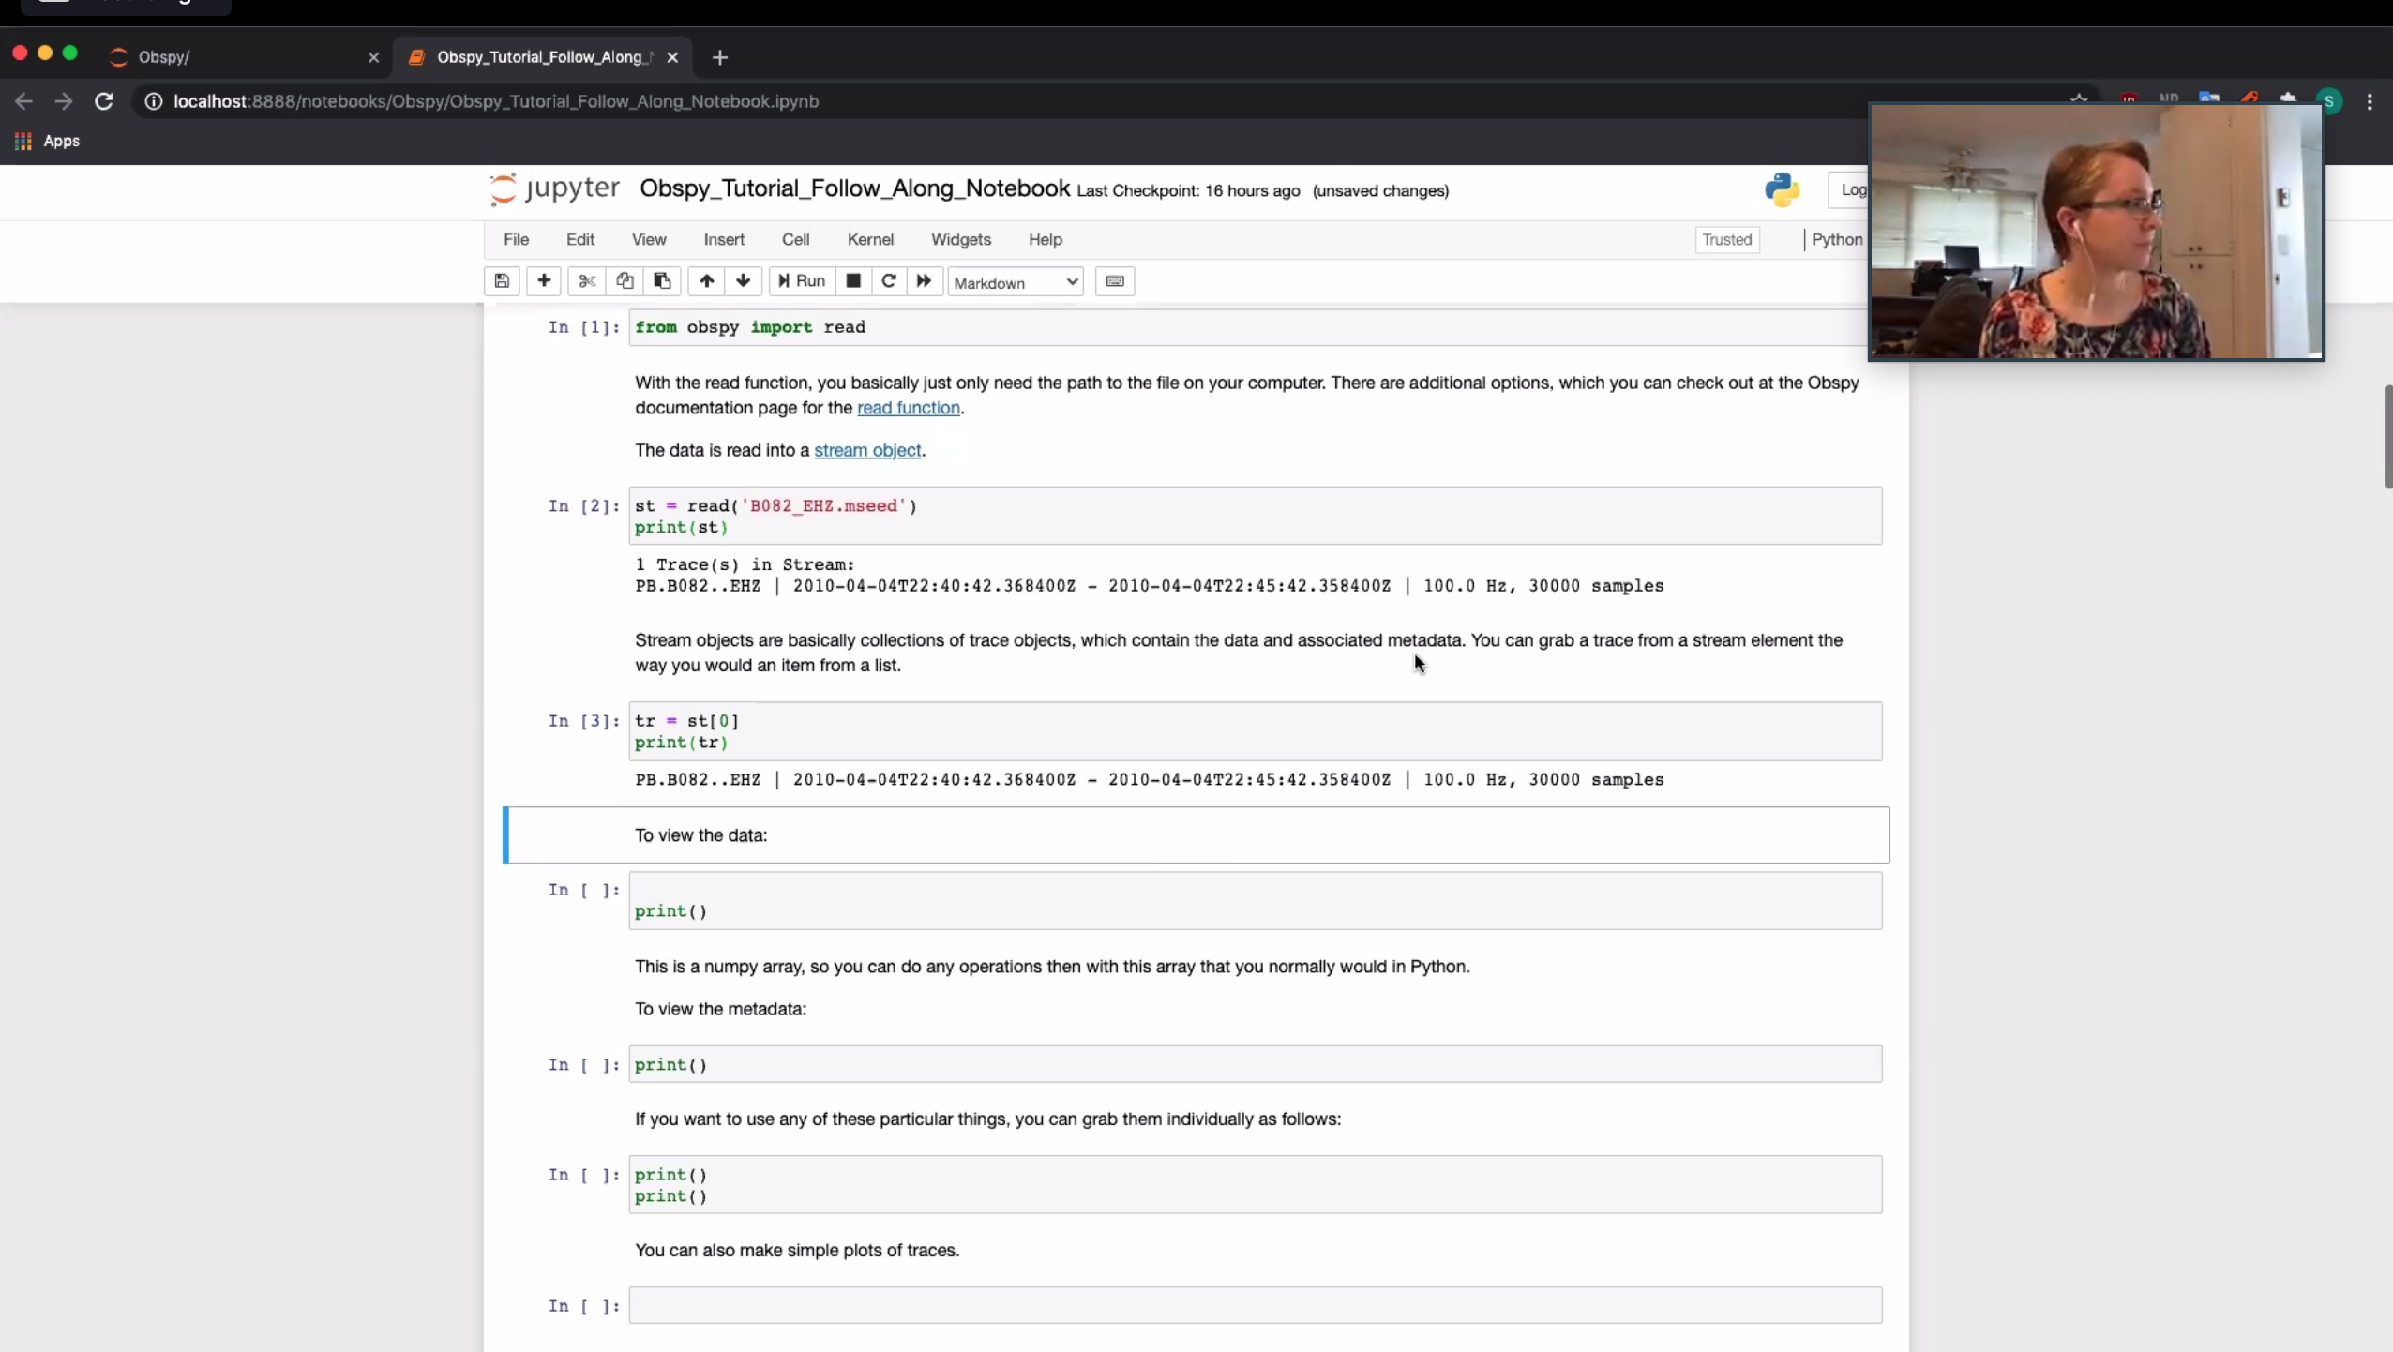The image size is (2393, 1352).
Task: Move selected cell up arrow
Action: pos(707,281)
